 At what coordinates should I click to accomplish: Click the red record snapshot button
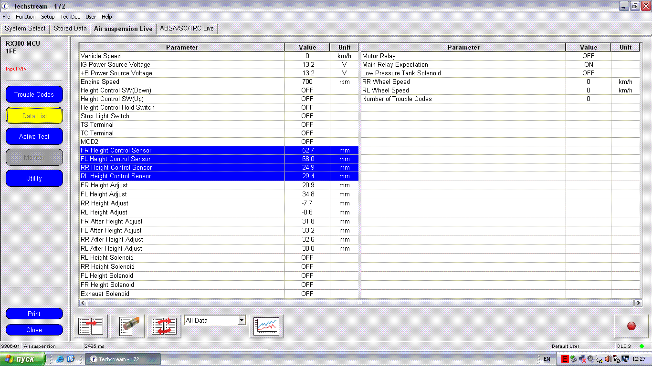click(631, 326)
